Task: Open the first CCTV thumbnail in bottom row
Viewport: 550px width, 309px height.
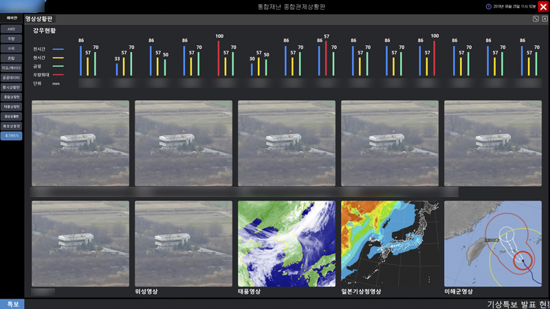Action: pyautogui.click(x=80, y=244)
